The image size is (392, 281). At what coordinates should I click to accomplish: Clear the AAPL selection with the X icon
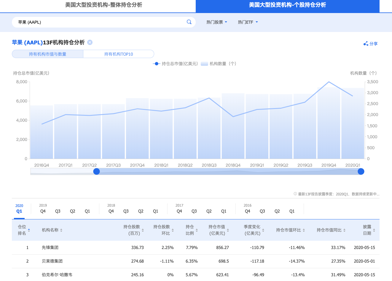[x=90, y=42]
